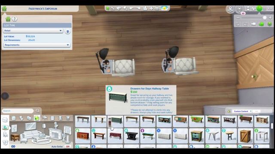Click the green house icon by lot name
Viewport: 275px width, 154px height.
[4, 9]
